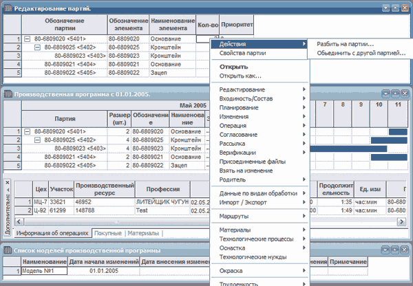Click the Обозначение партии column header

[65, 25]
